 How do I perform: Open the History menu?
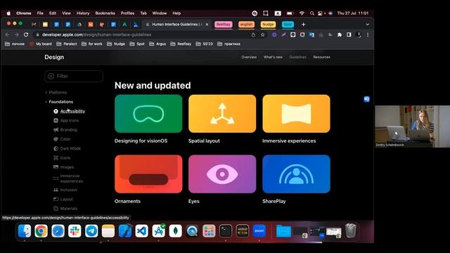coord(83,13)
